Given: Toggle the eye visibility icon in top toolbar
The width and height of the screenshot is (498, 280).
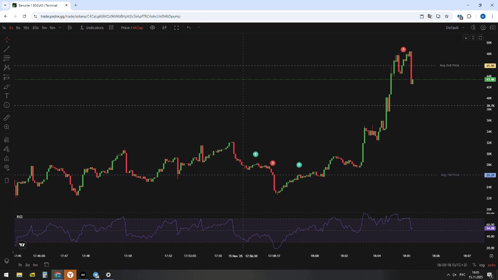Looking at the screenshot, I should (152, 28).
